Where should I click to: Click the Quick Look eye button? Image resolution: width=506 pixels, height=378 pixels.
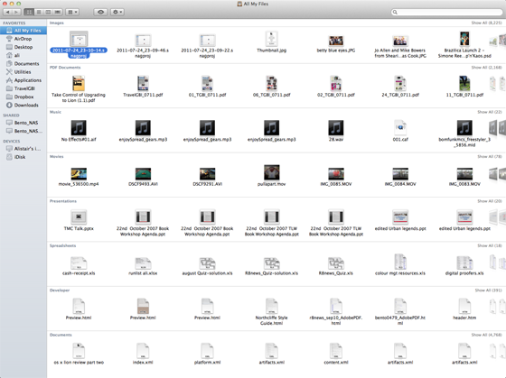(x=100, y=12)
